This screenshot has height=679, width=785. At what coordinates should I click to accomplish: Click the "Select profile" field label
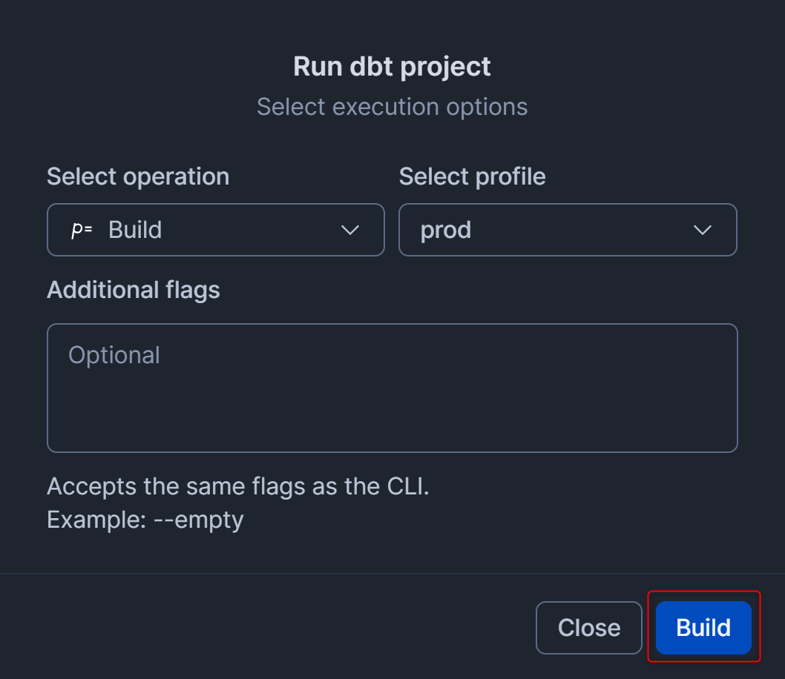click(472, 176)
